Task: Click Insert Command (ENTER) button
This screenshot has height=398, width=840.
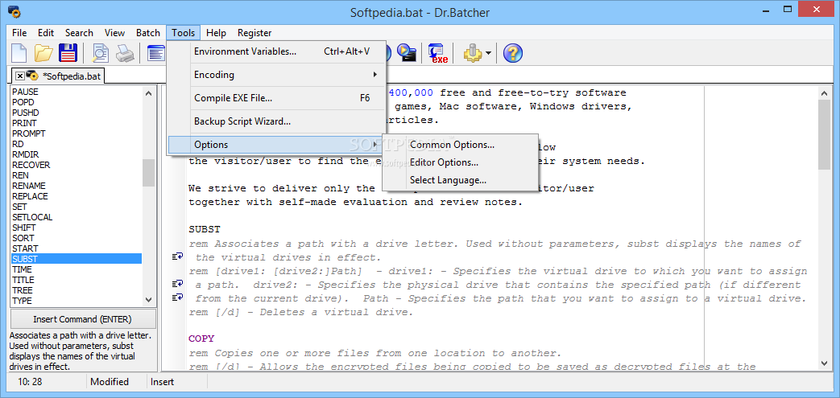Action: (82, 319)
